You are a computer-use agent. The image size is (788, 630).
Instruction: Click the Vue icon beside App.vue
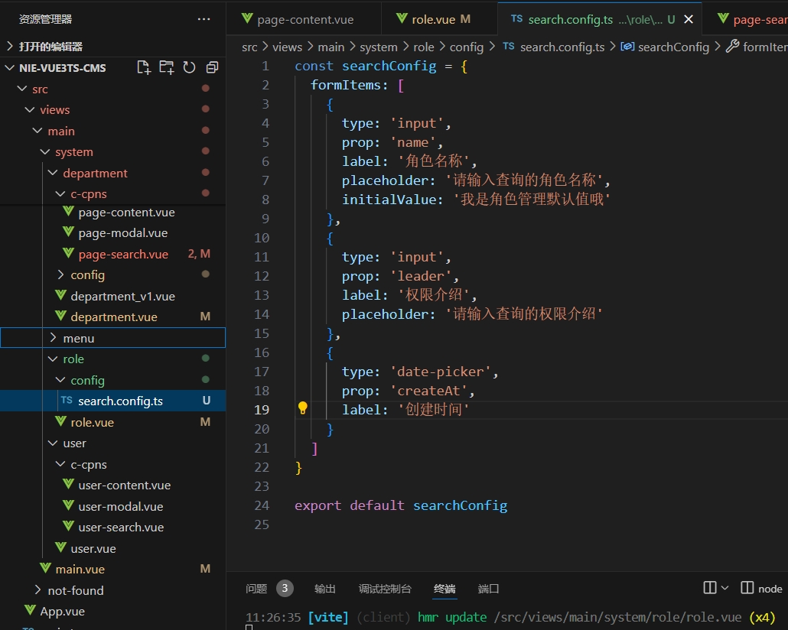30,611
